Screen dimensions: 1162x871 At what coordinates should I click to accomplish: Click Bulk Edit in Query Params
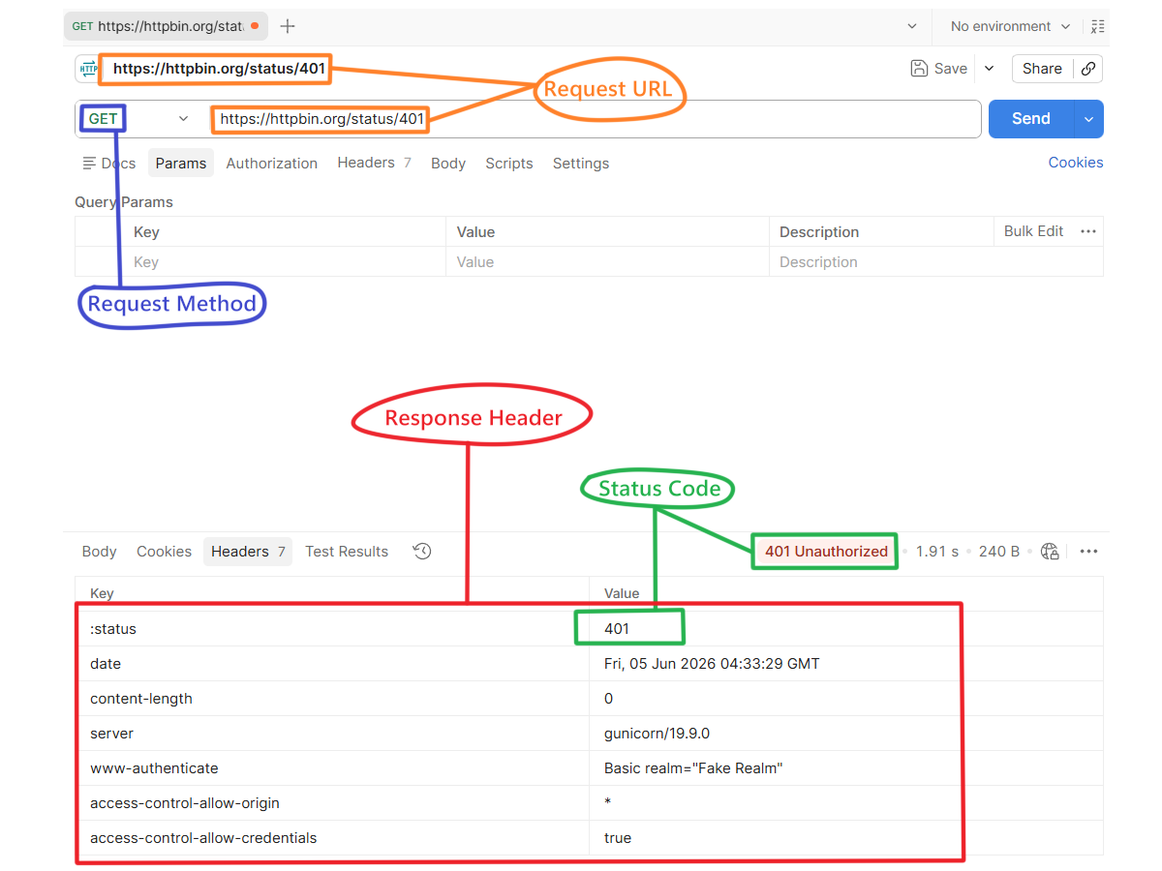(1033, 231)
